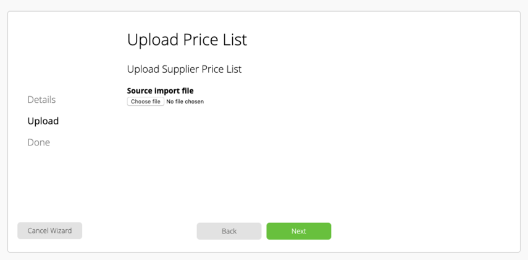Click the Upload Price List heading
The image size is (528, 260).
pos(187,39)
